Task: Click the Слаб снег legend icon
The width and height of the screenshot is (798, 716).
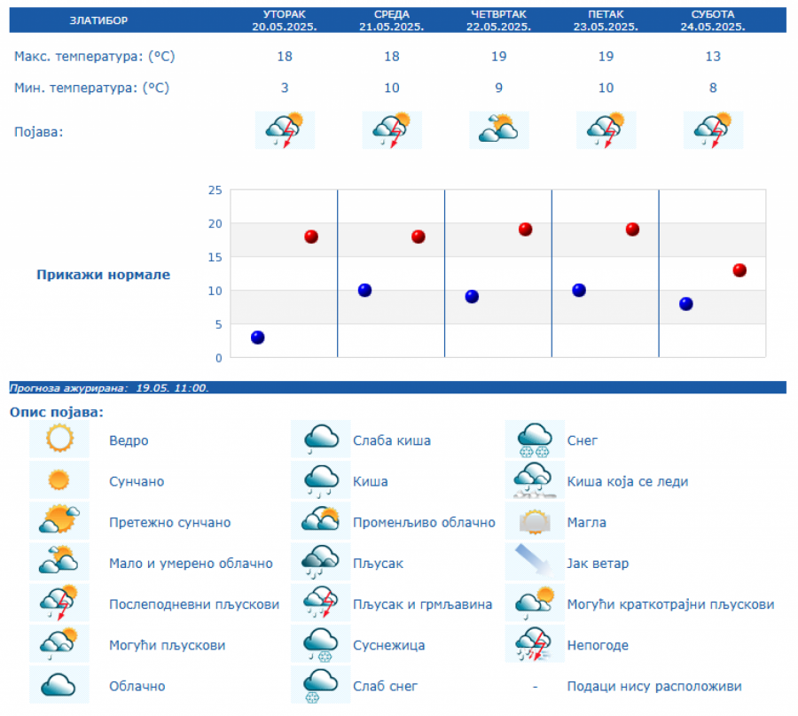Action: [321, 685]
